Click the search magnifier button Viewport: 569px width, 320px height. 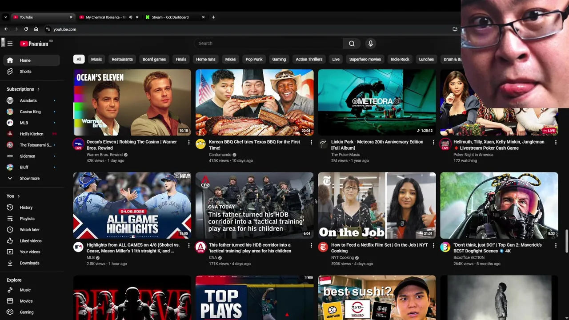(x=352, y=44)
